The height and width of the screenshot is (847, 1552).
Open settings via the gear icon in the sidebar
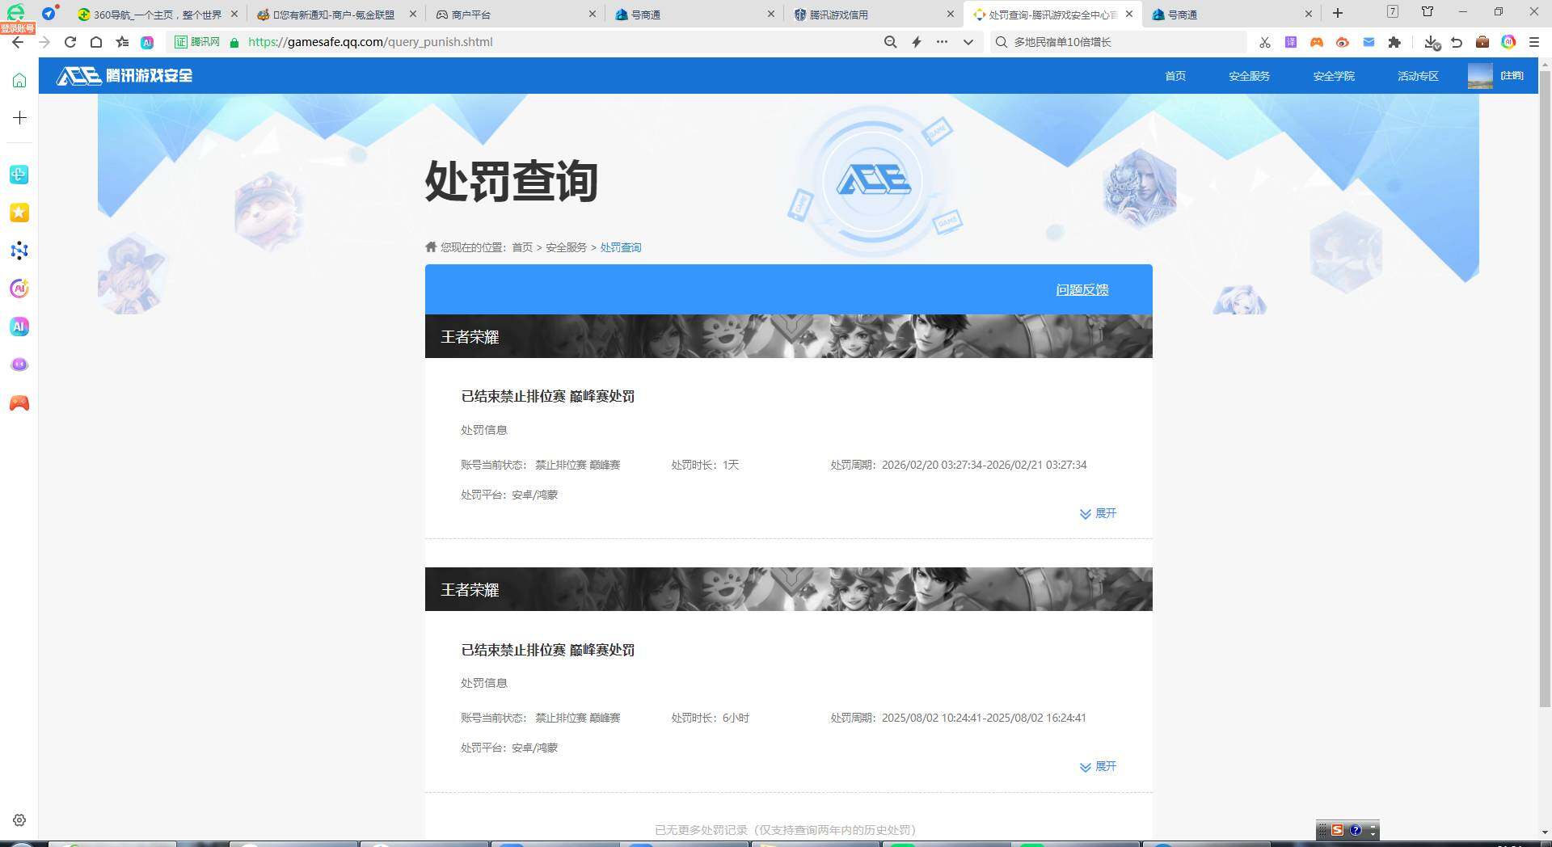click(x=19, y=820)
